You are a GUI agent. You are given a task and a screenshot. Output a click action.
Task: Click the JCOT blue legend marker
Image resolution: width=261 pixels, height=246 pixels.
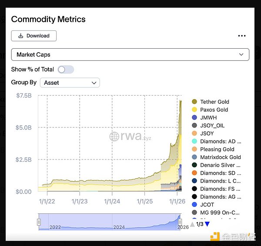pyautogui.click(x=194, y=205)
